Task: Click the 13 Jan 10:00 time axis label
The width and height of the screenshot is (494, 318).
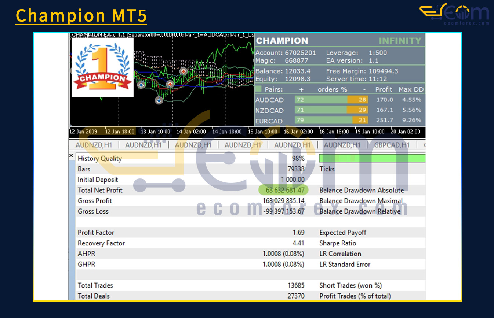Action: click(155, 132)
